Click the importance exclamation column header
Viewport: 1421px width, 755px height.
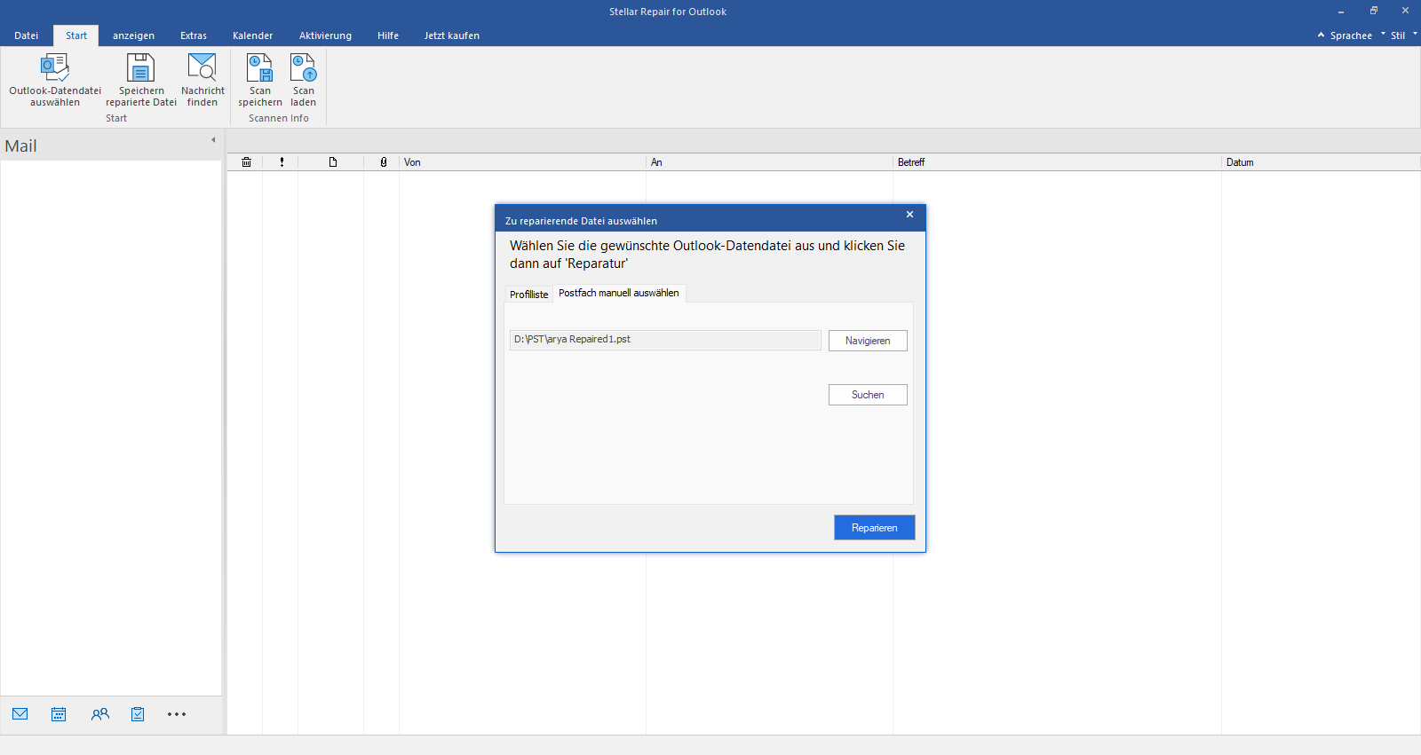tap(282, 162)
